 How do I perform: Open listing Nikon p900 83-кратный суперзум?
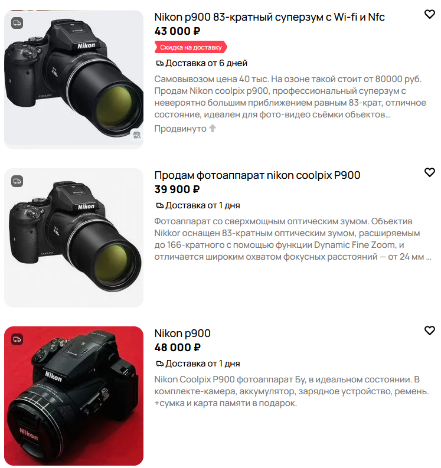pyautogui.click(x=269, y=17)
